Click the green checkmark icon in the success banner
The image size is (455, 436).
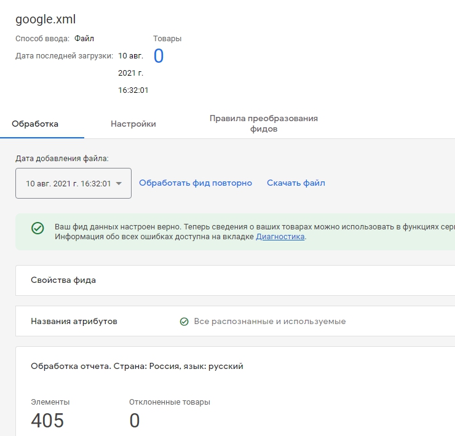[x=38, y=228]
